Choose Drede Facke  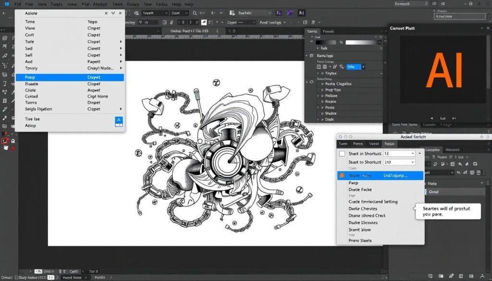[x=360, y=190]
